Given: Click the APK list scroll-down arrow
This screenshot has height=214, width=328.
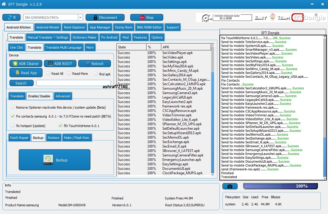Looking at the screenshot, I should pyautogui.click(x=213, y=175).
